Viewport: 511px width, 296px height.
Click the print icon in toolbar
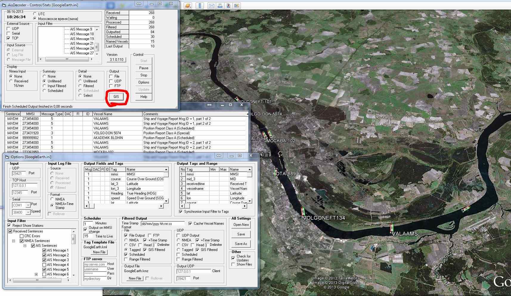click(x=220, y=6)
